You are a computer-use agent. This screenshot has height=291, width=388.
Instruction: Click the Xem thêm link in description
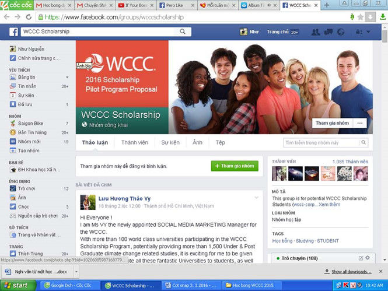pos(328,205)
